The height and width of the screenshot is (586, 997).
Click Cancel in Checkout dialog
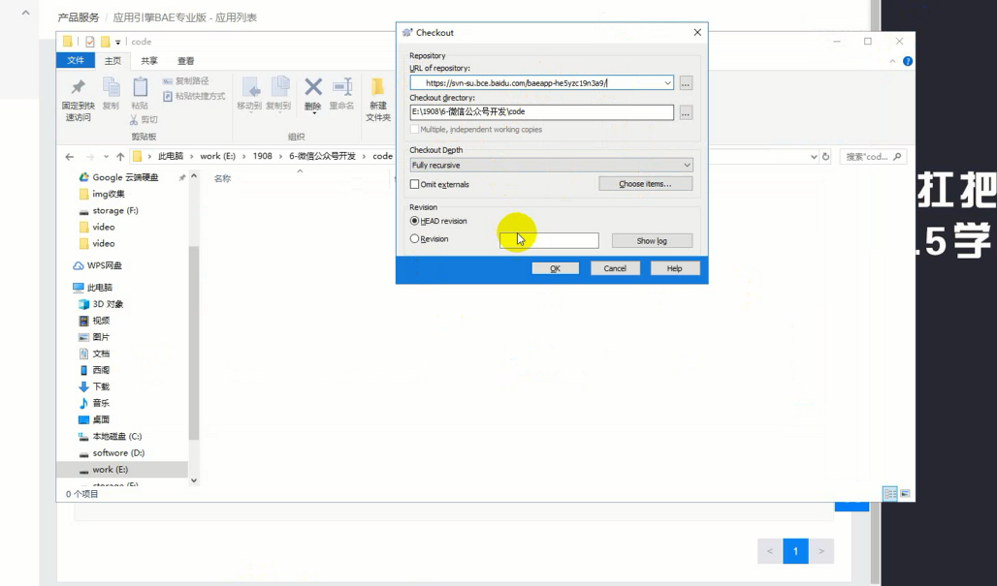click(x=615, y=268)
